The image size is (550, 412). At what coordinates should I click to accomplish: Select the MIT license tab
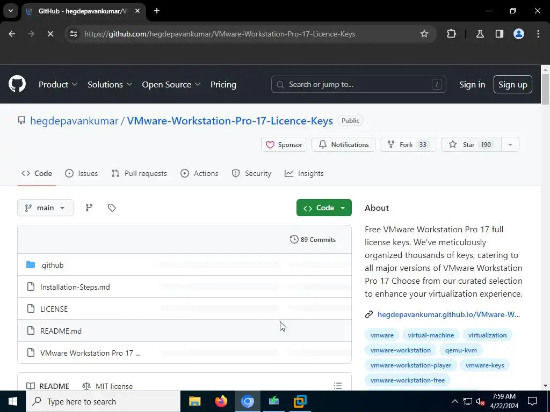point(107,386)
